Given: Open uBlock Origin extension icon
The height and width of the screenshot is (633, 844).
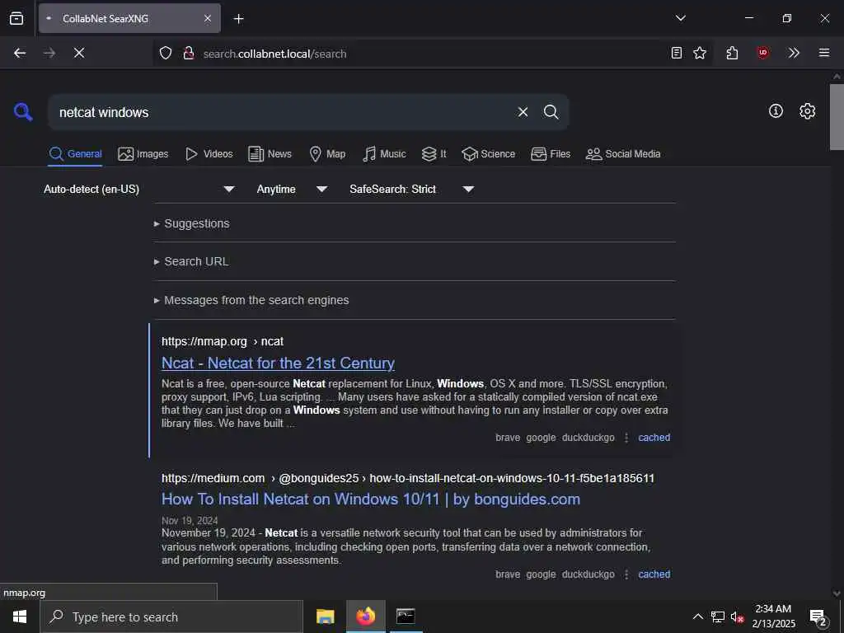Looking at the screenshot, I should (x=762, y=53).
